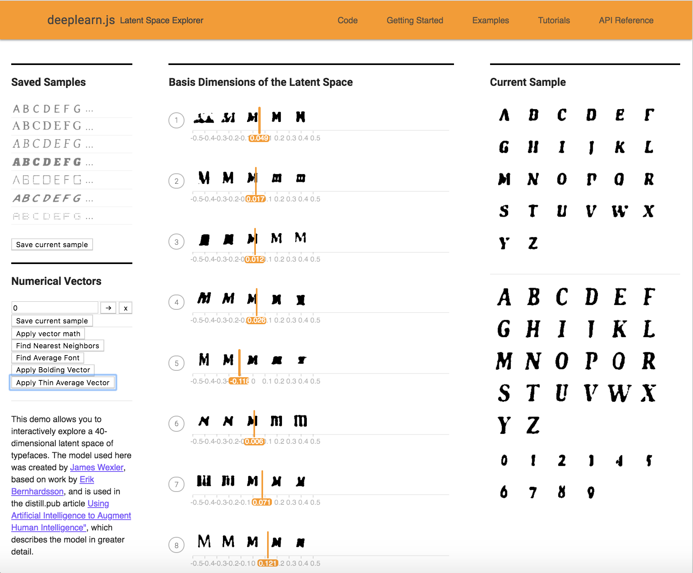693x573 pixels.
Task: Click the dimension 8 circle number
Action: tap(176, 545)
